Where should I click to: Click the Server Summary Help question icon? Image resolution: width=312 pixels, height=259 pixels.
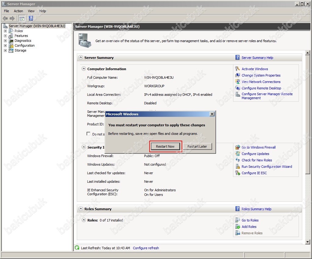(237, 57)
